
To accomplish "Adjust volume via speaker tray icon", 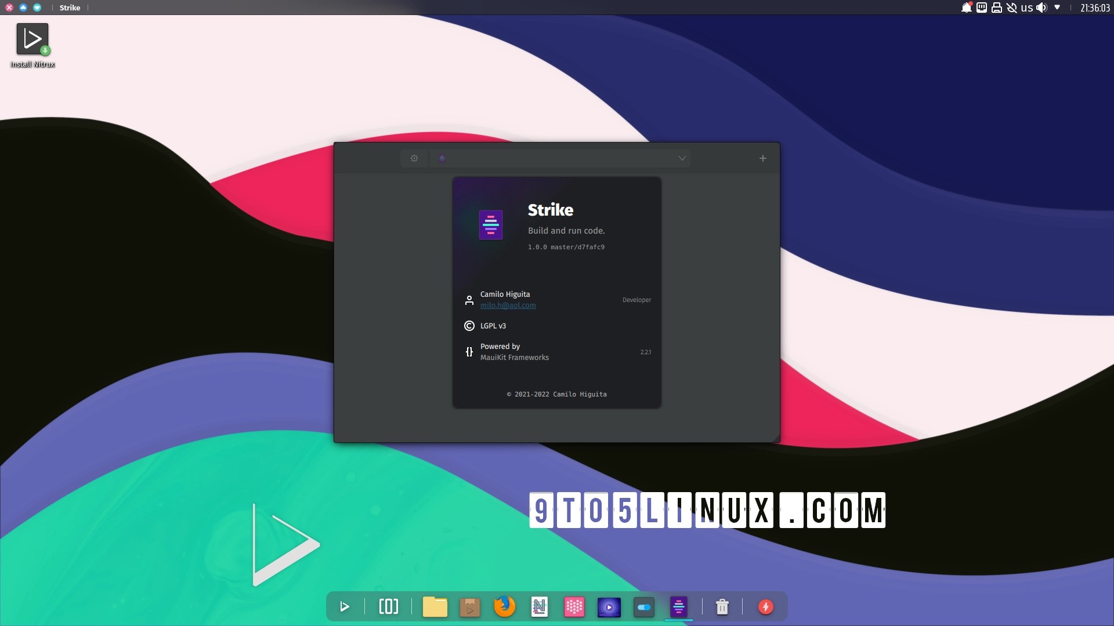I will click(x=1041, y=8).
